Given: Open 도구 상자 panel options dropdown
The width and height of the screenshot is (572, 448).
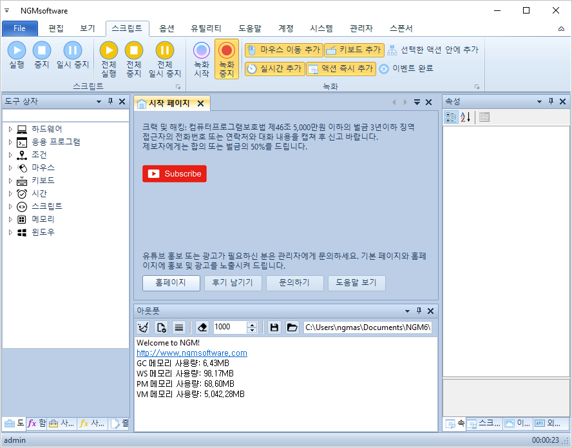Looking at the screenshot, I should click(x=99, y=101).
